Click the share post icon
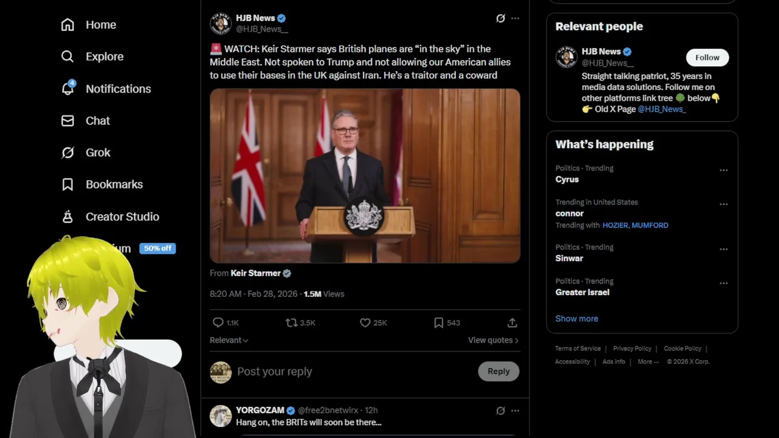This screenshot has height=438, width=779. [x=512, y=322]
